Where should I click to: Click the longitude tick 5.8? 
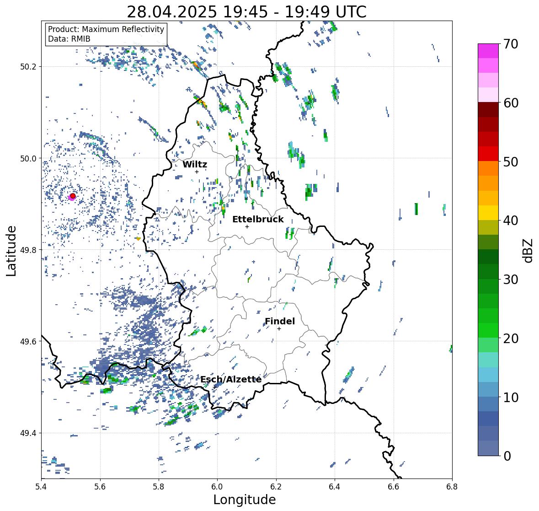point(159,486)
